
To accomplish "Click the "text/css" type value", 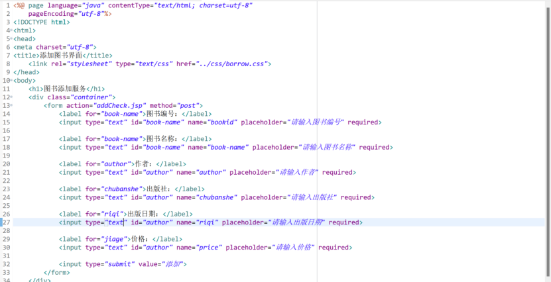I will [x=154, y=64].
